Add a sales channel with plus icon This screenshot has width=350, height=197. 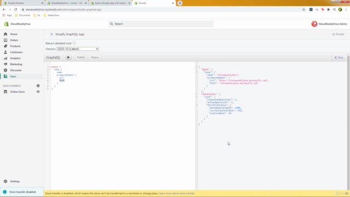click(x=38, y=86)
